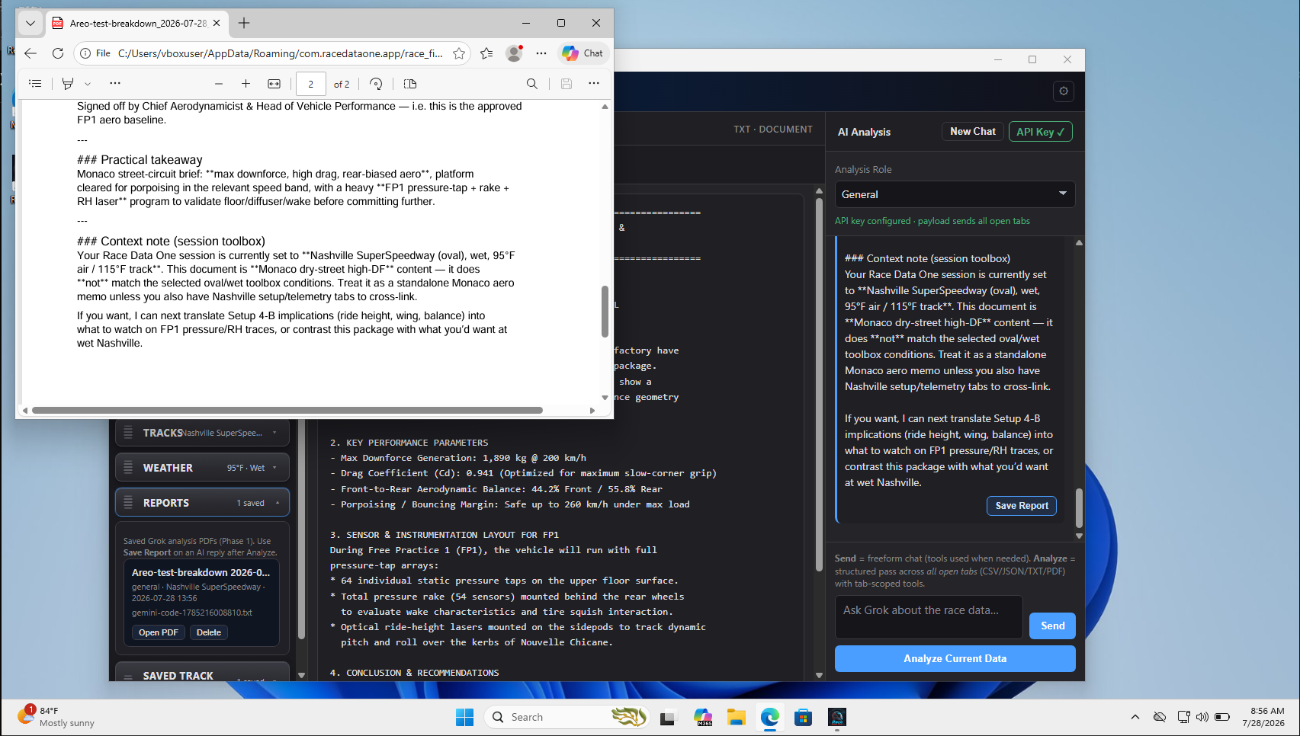Grab the WEATHER panel drag handle
Image resolution: width=1300 pixels, height=736 pixels.
click(x=128, y=468)
